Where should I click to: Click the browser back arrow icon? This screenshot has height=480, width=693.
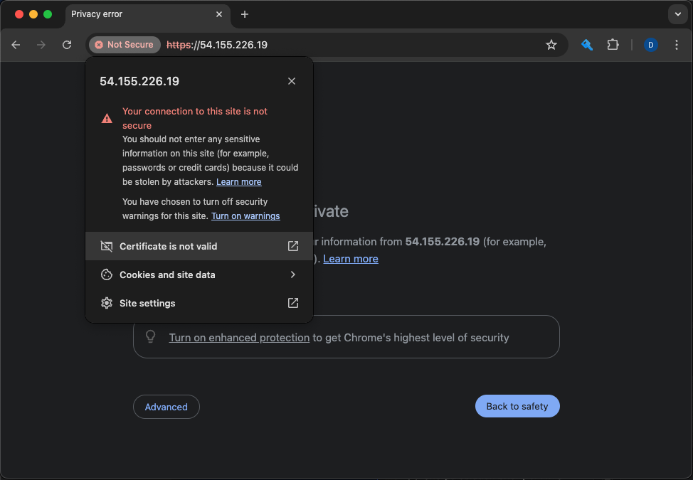16,45
